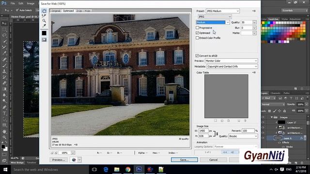Click the Cancel button
The height and width of the screenshot is (174, 310).
pos(213,160)
